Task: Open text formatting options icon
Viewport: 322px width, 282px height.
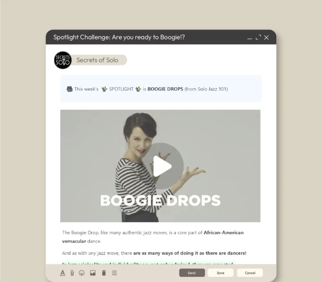Action: 62,273
